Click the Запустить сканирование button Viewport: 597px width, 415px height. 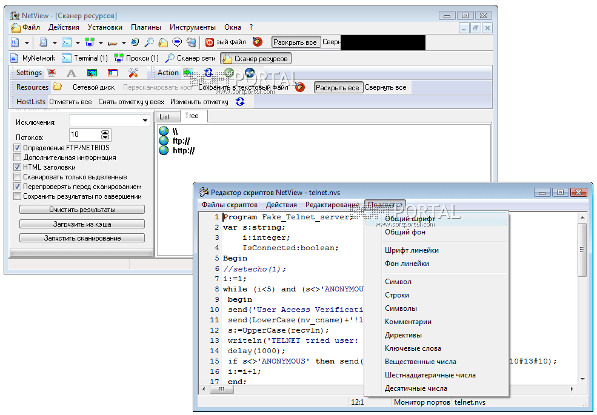[82, 238]
